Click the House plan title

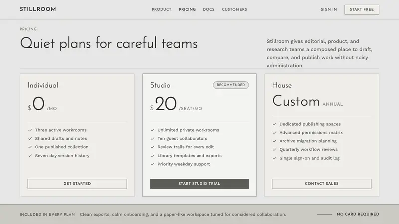282,85
